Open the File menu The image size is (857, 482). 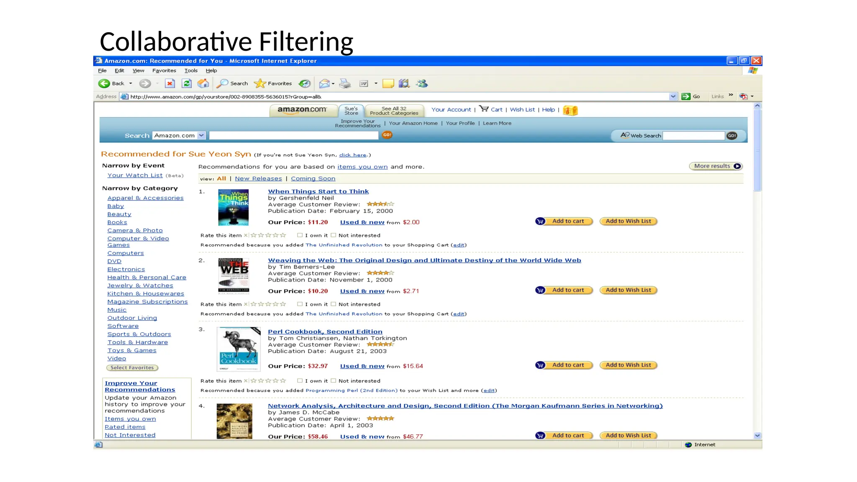102,71
